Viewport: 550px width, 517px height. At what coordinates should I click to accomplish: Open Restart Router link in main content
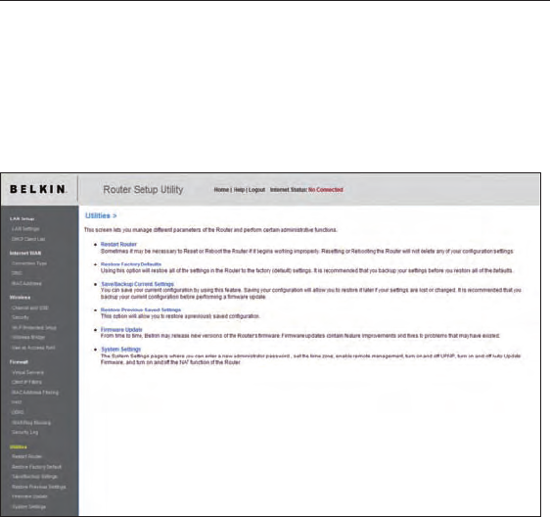click(x=118, y=244)
